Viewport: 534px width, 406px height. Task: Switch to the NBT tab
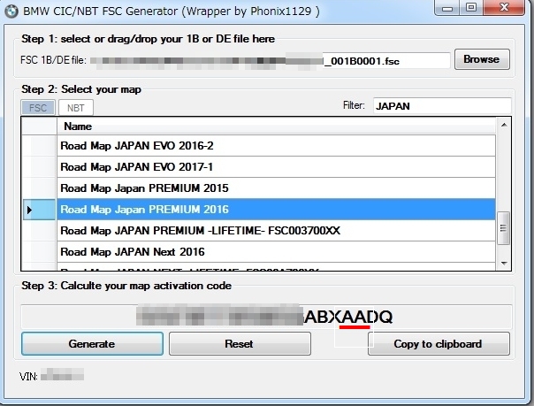pyautogui.click(x=76, y=108)
